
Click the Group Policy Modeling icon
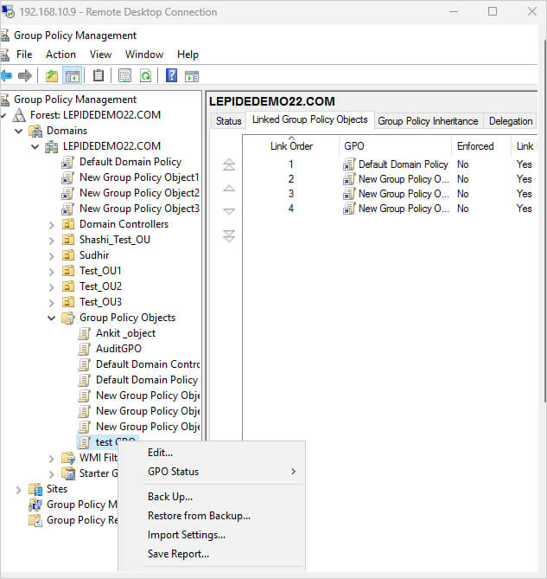pos(35,505)
